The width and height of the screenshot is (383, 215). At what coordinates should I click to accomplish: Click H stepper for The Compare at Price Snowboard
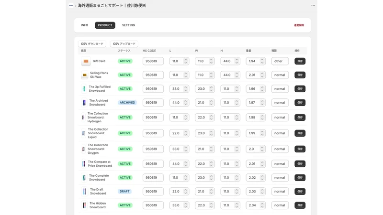[237, 164]
